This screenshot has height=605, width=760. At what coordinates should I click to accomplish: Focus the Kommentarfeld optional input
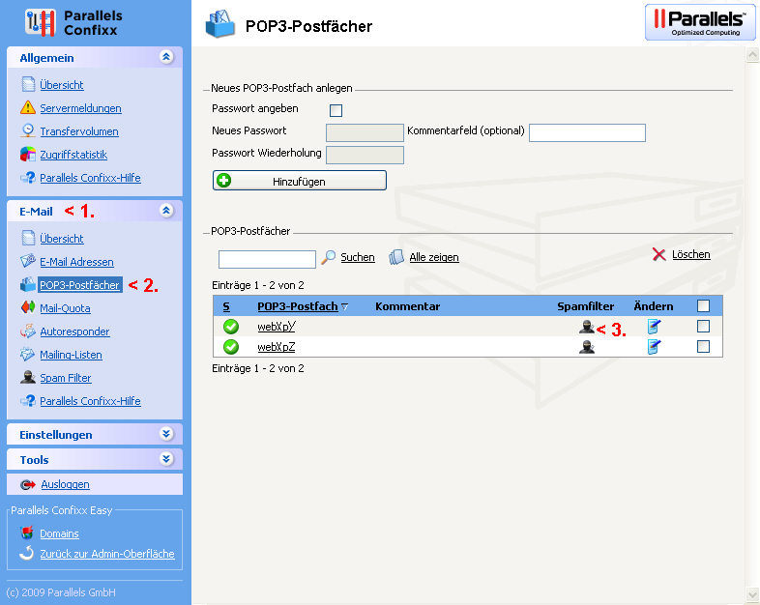click(587, 132)
